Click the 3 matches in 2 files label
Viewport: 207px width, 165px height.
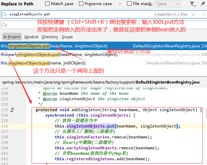click(x=171, y=14)
